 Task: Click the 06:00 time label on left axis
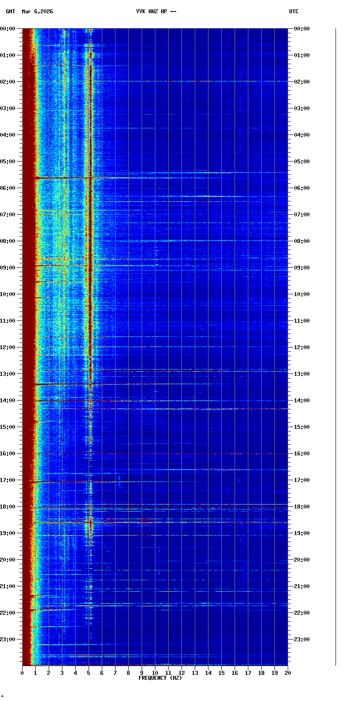pos(8,188)
